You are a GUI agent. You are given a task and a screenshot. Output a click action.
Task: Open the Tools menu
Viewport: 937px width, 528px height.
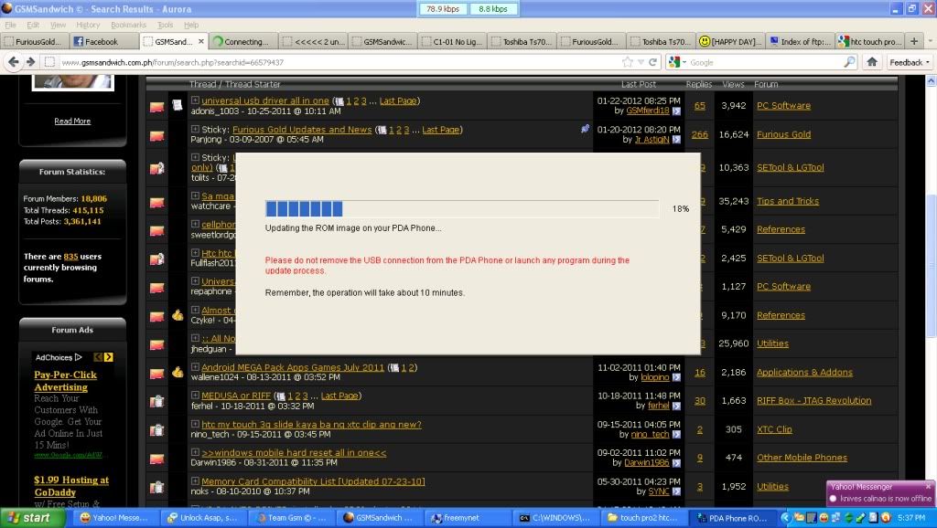point(165,25)
